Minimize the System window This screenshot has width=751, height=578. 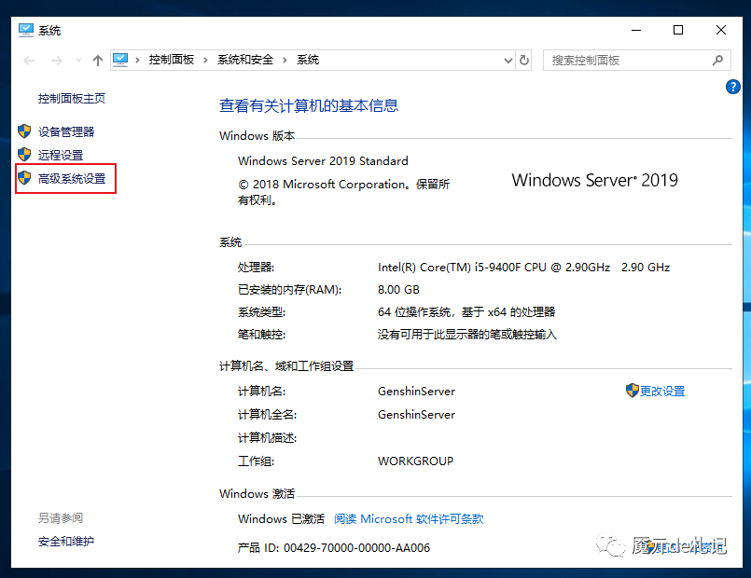(x=636, y=30)
